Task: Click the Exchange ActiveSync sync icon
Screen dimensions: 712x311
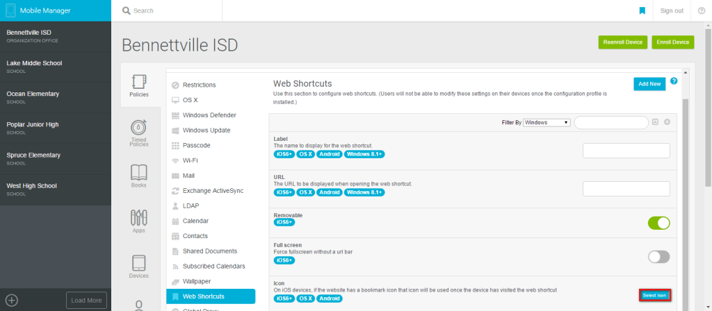Action: click(175, 191)
